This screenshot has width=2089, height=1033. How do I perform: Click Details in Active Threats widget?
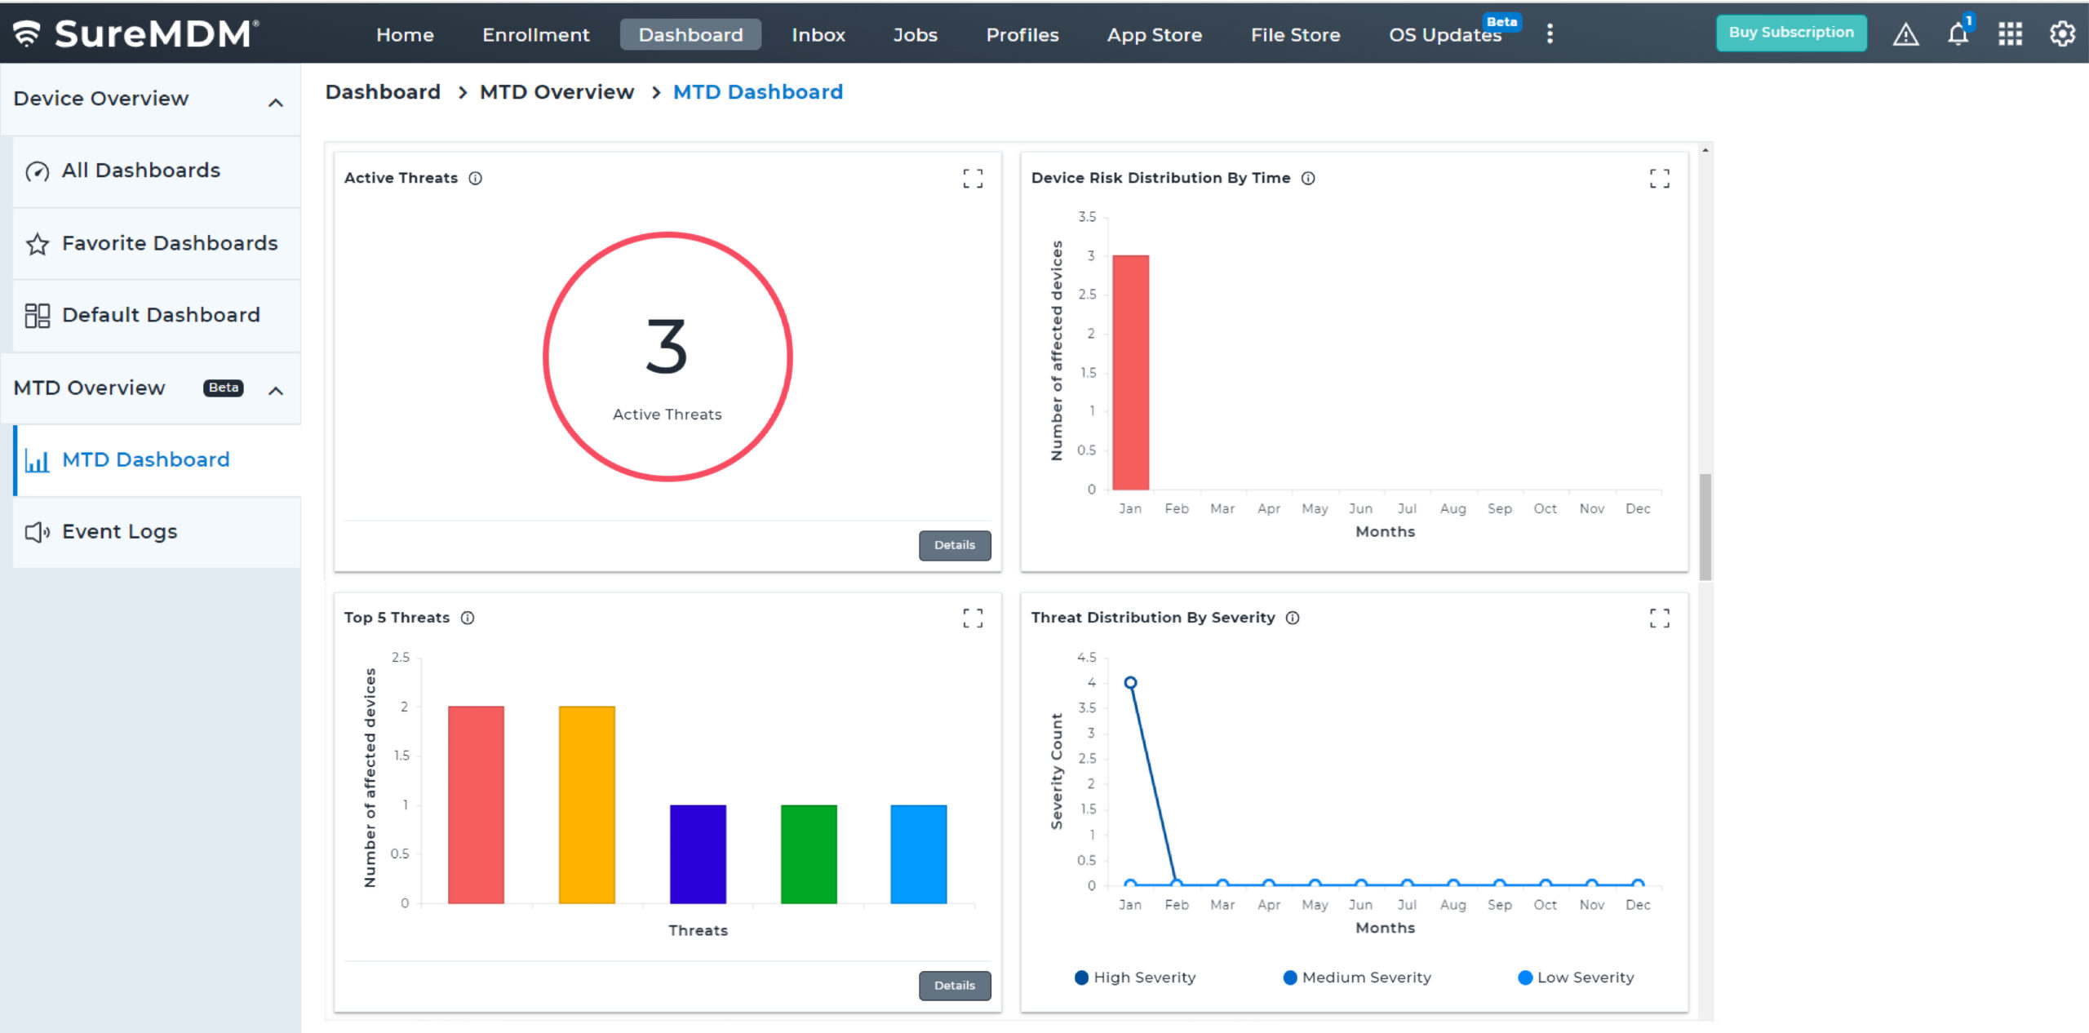pyautogui.click(x=955, y=545)
